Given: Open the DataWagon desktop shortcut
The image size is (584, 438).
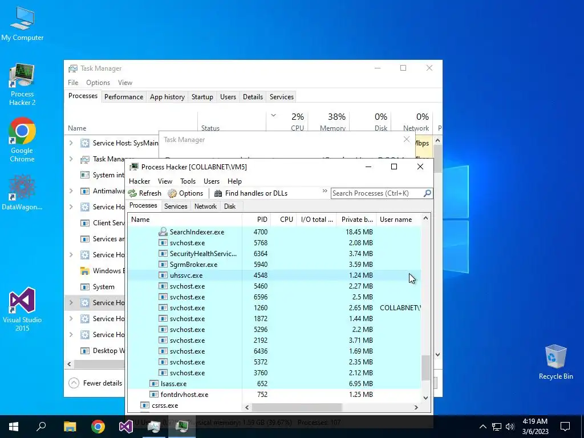Looking at the screenshot, I should (x=22, y=193).
